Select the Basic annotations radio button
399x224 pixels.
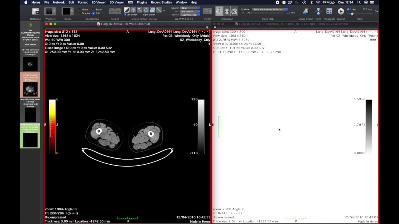click(x=93, y=10)
